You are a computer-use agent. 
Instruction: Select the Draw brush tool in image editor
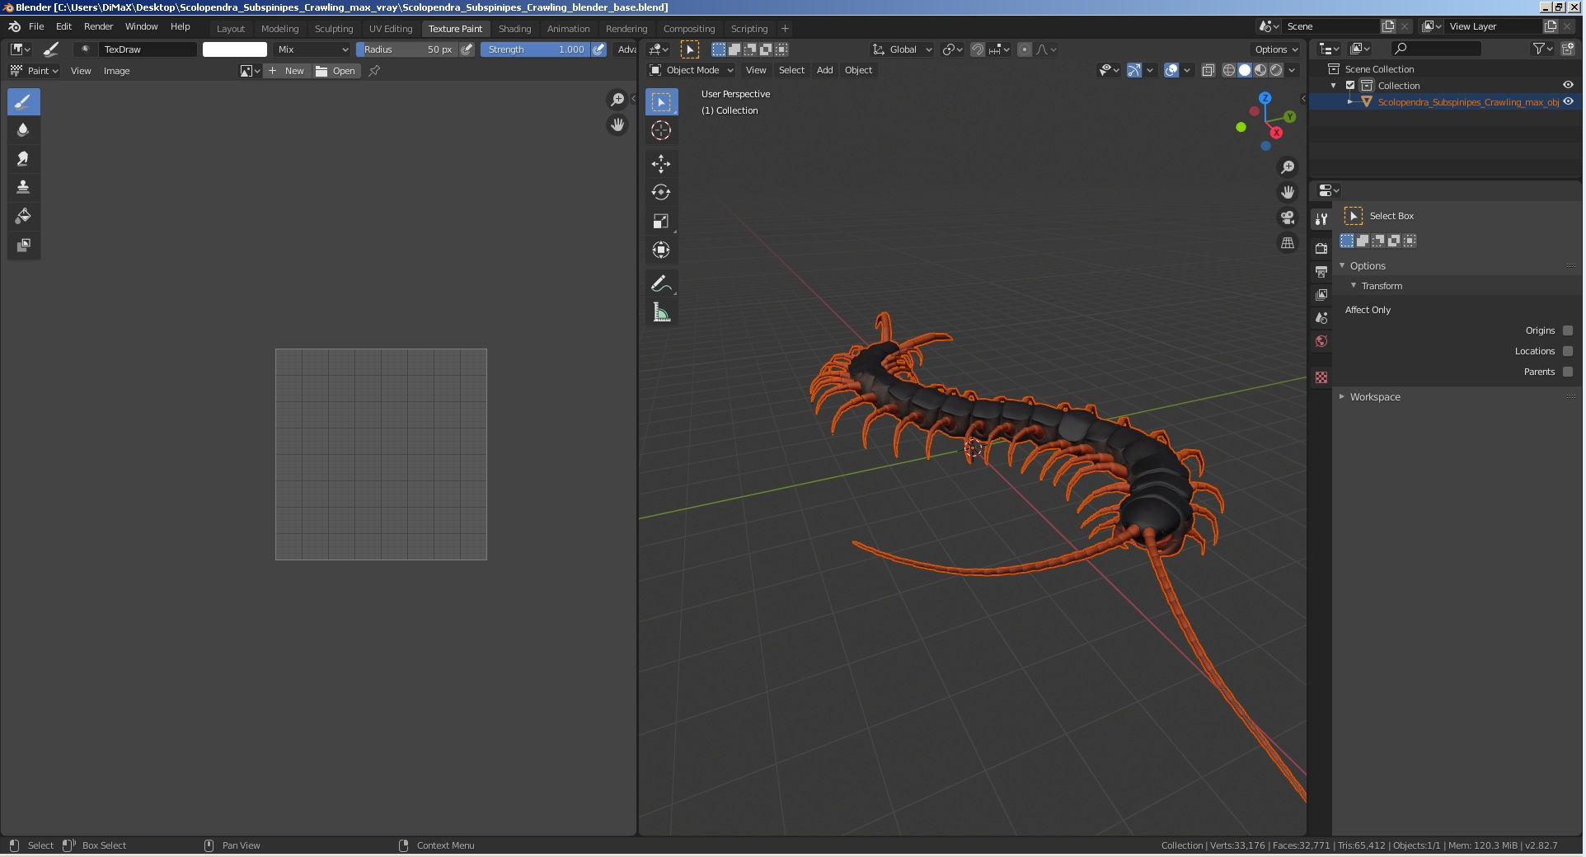23,101
